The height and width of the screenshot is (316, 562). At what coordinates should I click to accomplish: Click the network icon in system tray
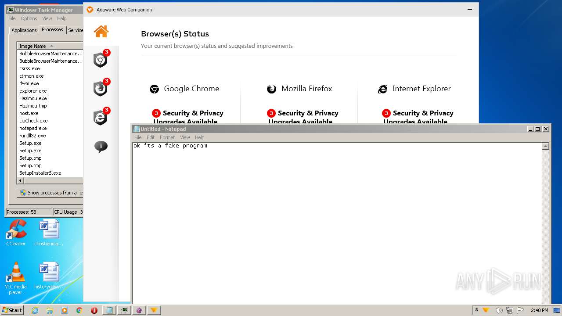click(x=510, y=310)
